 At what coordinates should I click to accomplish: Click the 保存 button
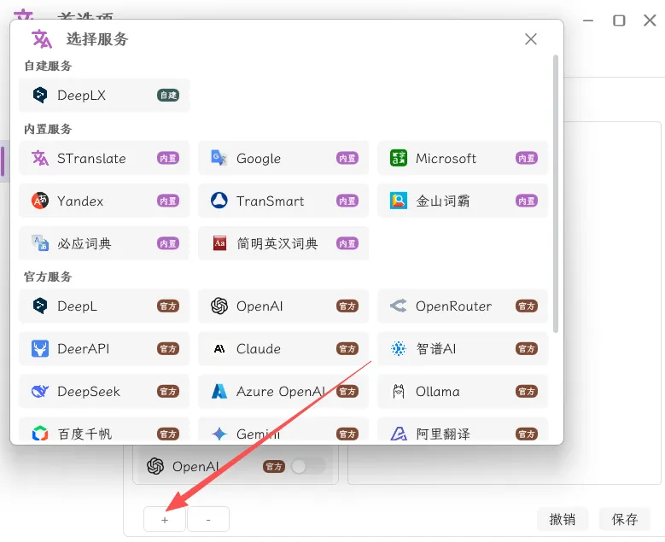click(x=625, y=519)
